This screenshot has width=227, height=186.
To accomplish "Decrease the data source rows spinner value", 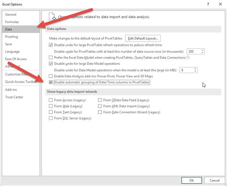I will tap(202, 53).
